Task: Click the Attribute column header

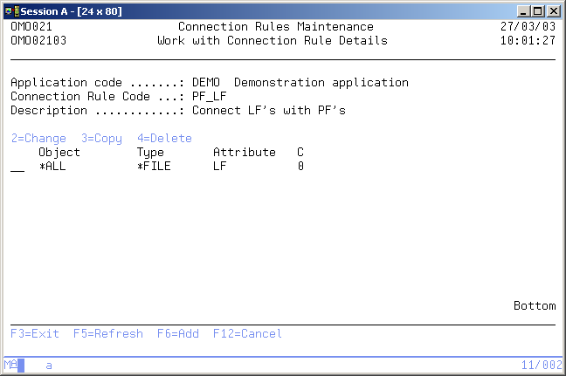Action: (x=245, y=153)
